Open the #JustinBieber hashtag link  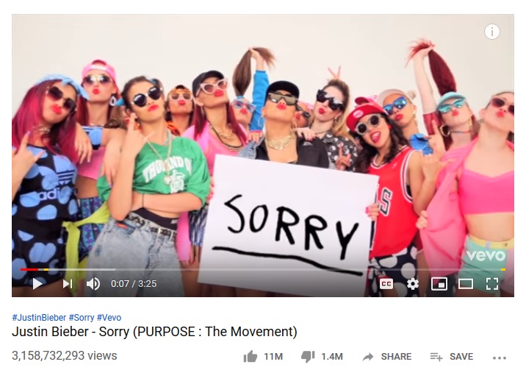[39, 317]
